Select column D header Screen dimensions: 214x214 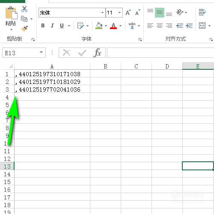(x=167, y=66)
